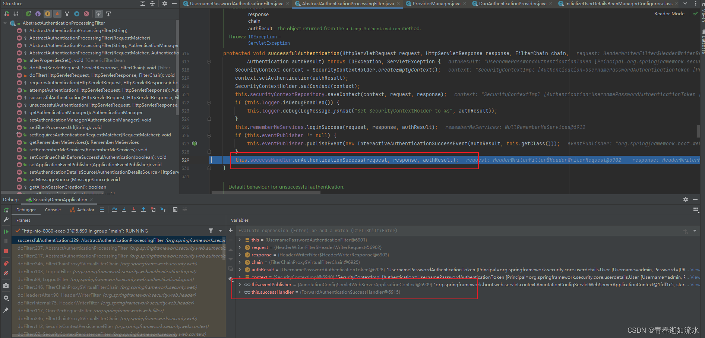Click Run to Cursor debugger icon
This screenshot has width=705, height=338.
(x=163, y=210)
